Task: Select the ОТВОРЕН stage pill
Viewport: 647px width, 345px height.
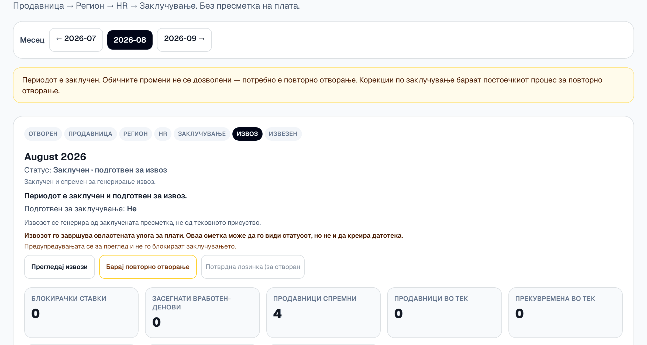Action: tap(43, 134)
